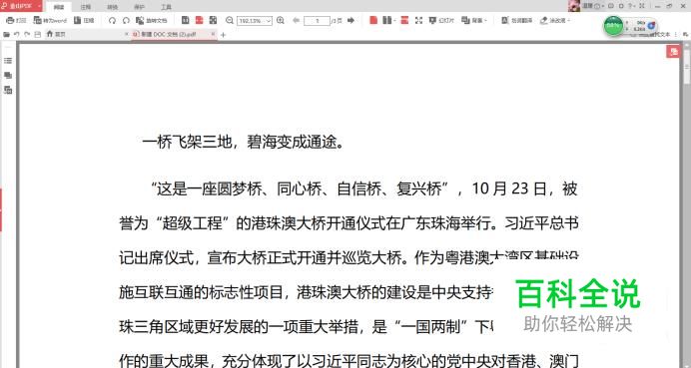Click the vertical scrollbar thumb on right
Image resolution: width=691 pixels, height=368 pixels.
point(687,67)
